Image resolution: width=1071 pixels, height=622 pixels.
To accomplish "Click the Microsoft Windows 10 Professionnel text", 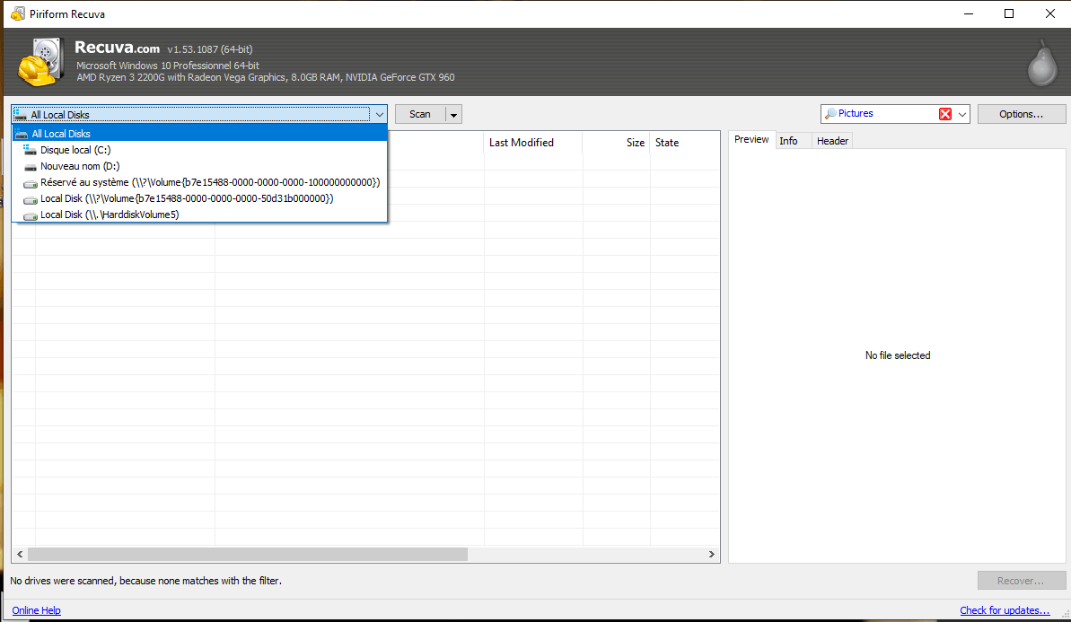I will point(167,66).
